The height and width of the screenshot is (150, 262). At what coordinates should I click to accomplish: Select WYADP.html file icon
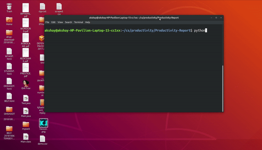[x=9, y=51]
